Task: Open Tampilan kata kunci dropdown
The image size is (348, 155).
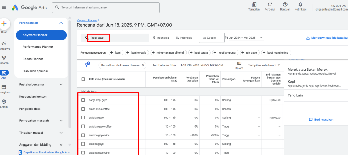Action: tap(264, 65)
